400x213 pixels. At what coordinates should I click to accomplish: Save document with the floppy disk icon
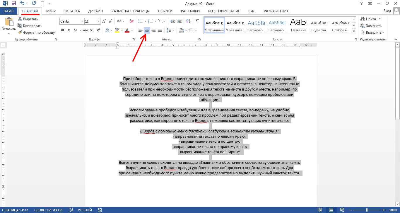pos(13,4)
